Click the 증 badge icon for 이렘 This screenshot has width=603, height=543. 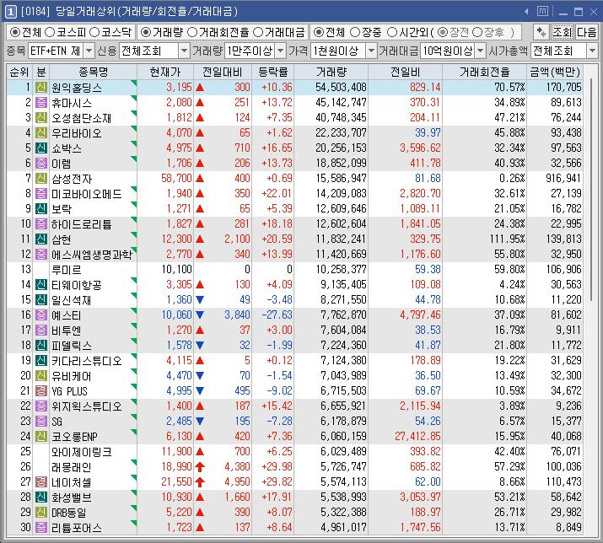tap(41, 163)
